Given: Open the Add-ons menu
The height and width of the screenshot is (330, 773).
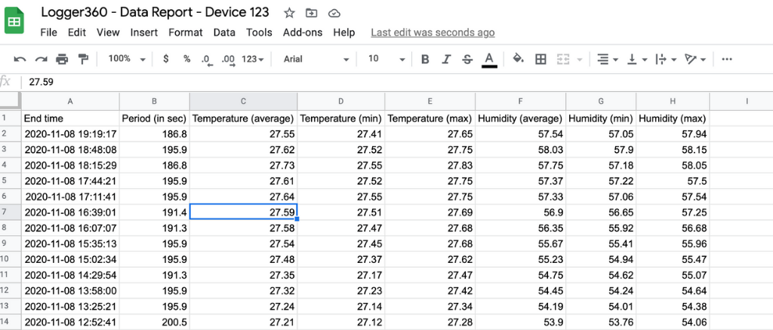Looking at the screenshot, I should tap(303, 32).
